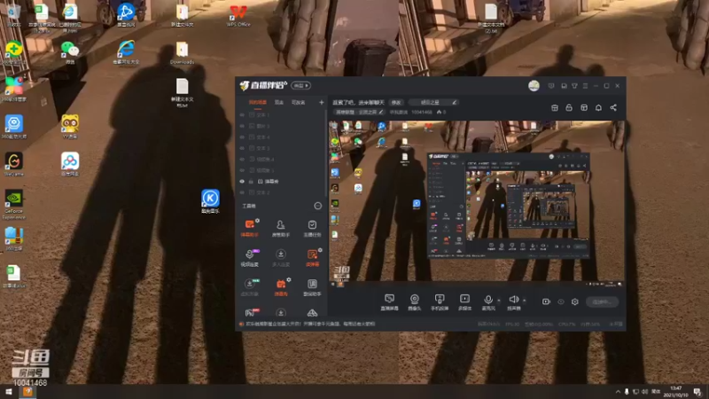Open the screen mode pill beside logo
The height and width of the screenshot is (399, 709).
coord(300,85)
